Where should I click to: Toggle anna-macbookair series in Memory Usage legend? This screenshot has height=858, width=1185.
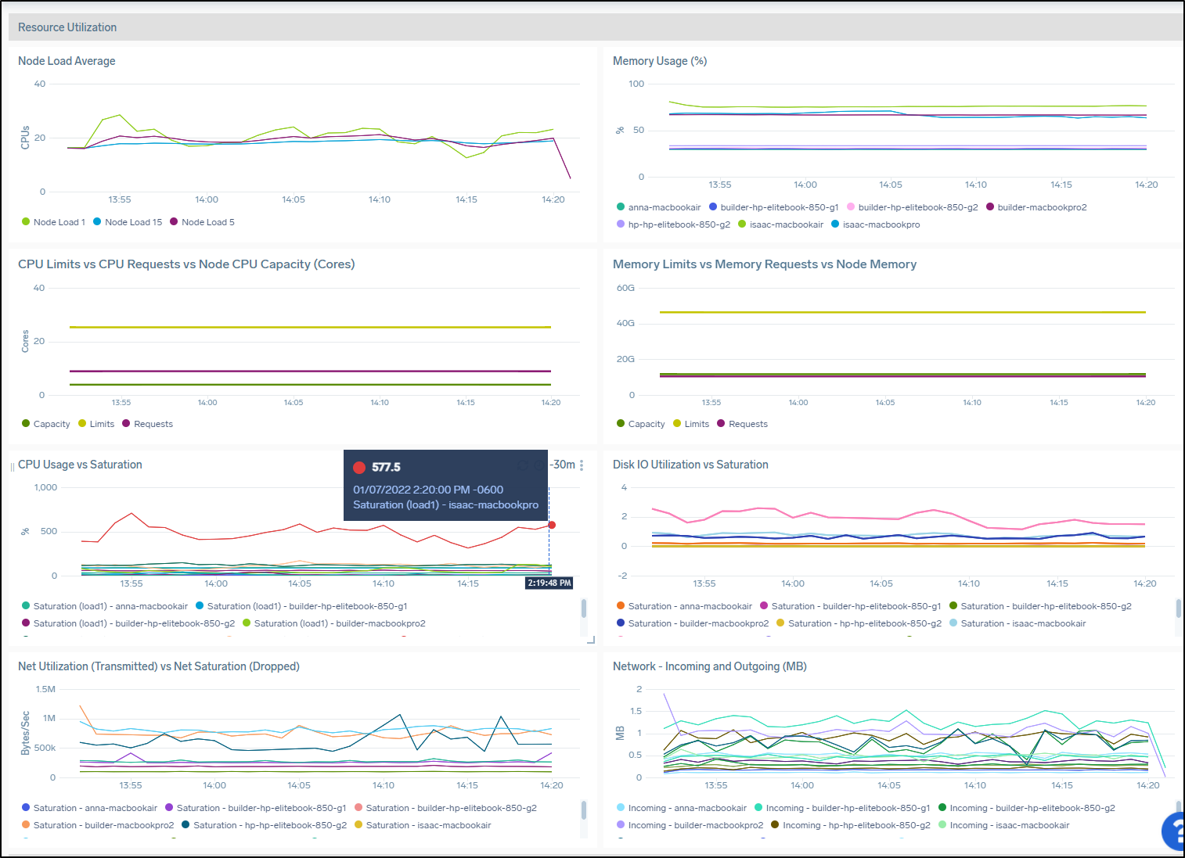click(658, 207)
